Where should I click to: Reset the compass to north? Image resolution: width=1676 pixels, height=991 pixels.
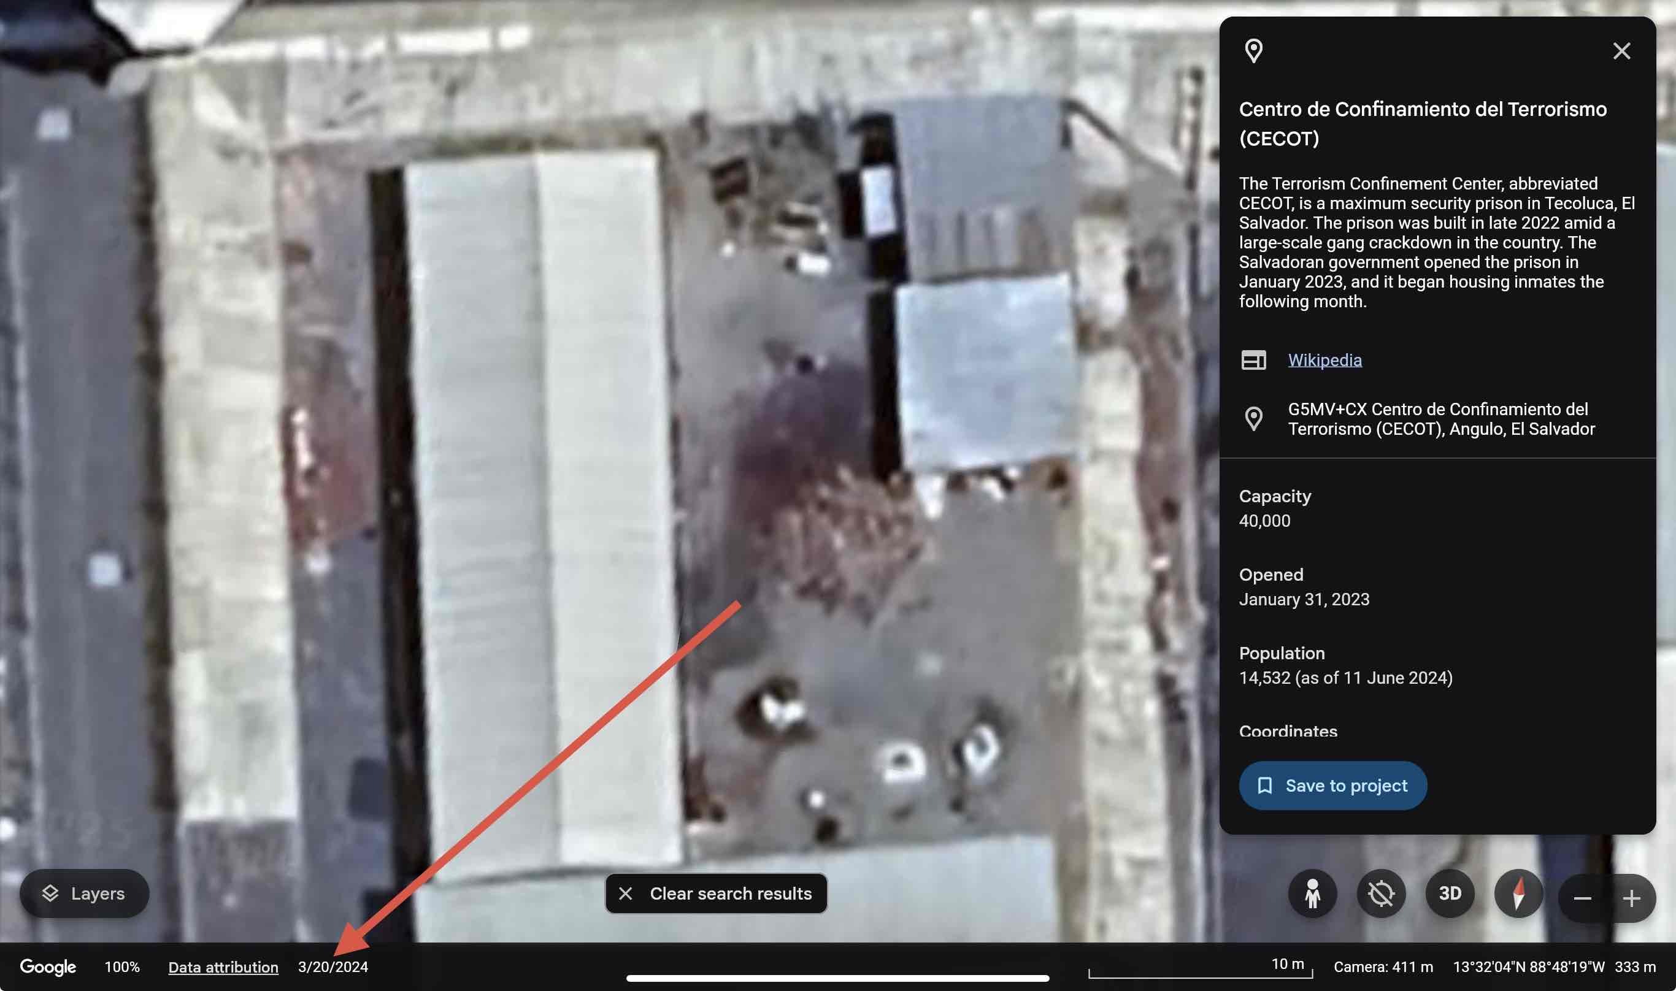pos(1518,893)
